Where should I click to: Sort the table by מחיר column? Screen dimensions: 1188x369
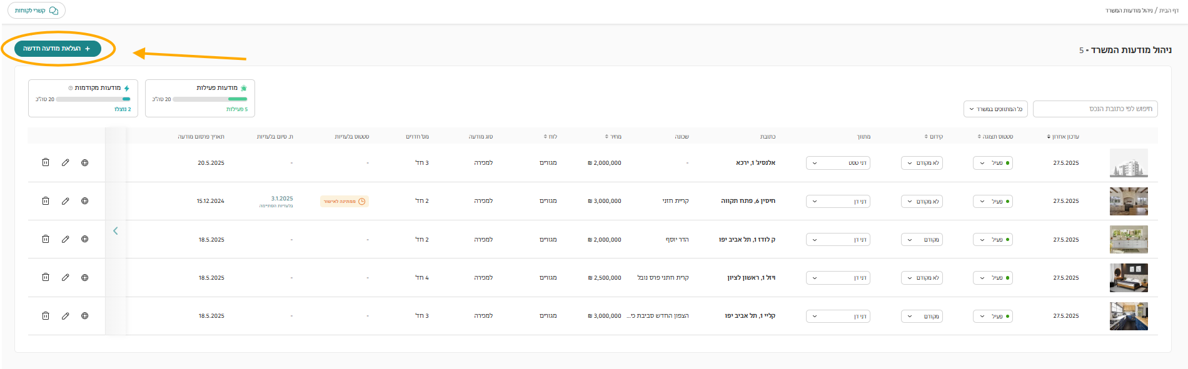[x=613, y=136]
